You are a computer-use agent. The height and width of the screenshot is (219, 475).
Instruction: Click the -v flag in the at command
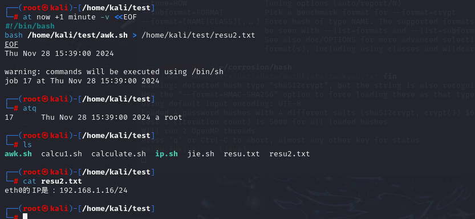coord(105,17)
